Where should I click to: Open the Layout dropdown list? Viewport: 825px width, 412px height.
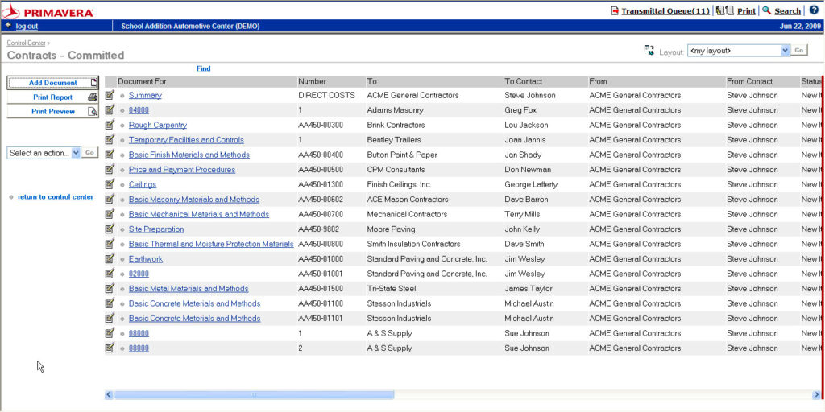point(785,51)
